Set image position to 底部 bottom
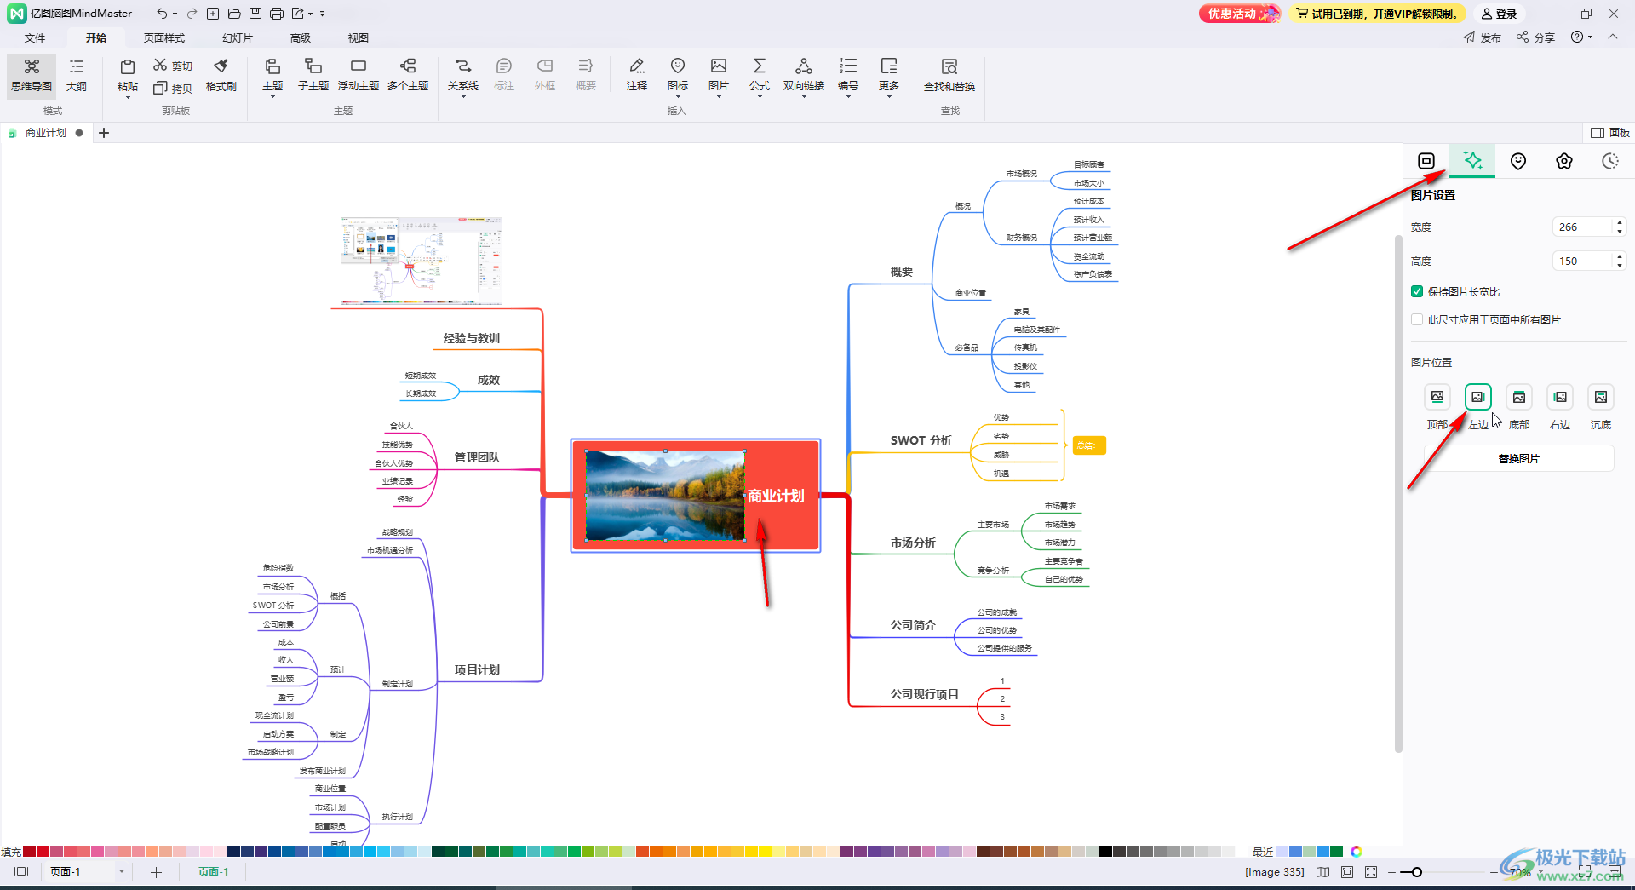The height and width of the screenshot is (890, 1635). click(1519, 397)
